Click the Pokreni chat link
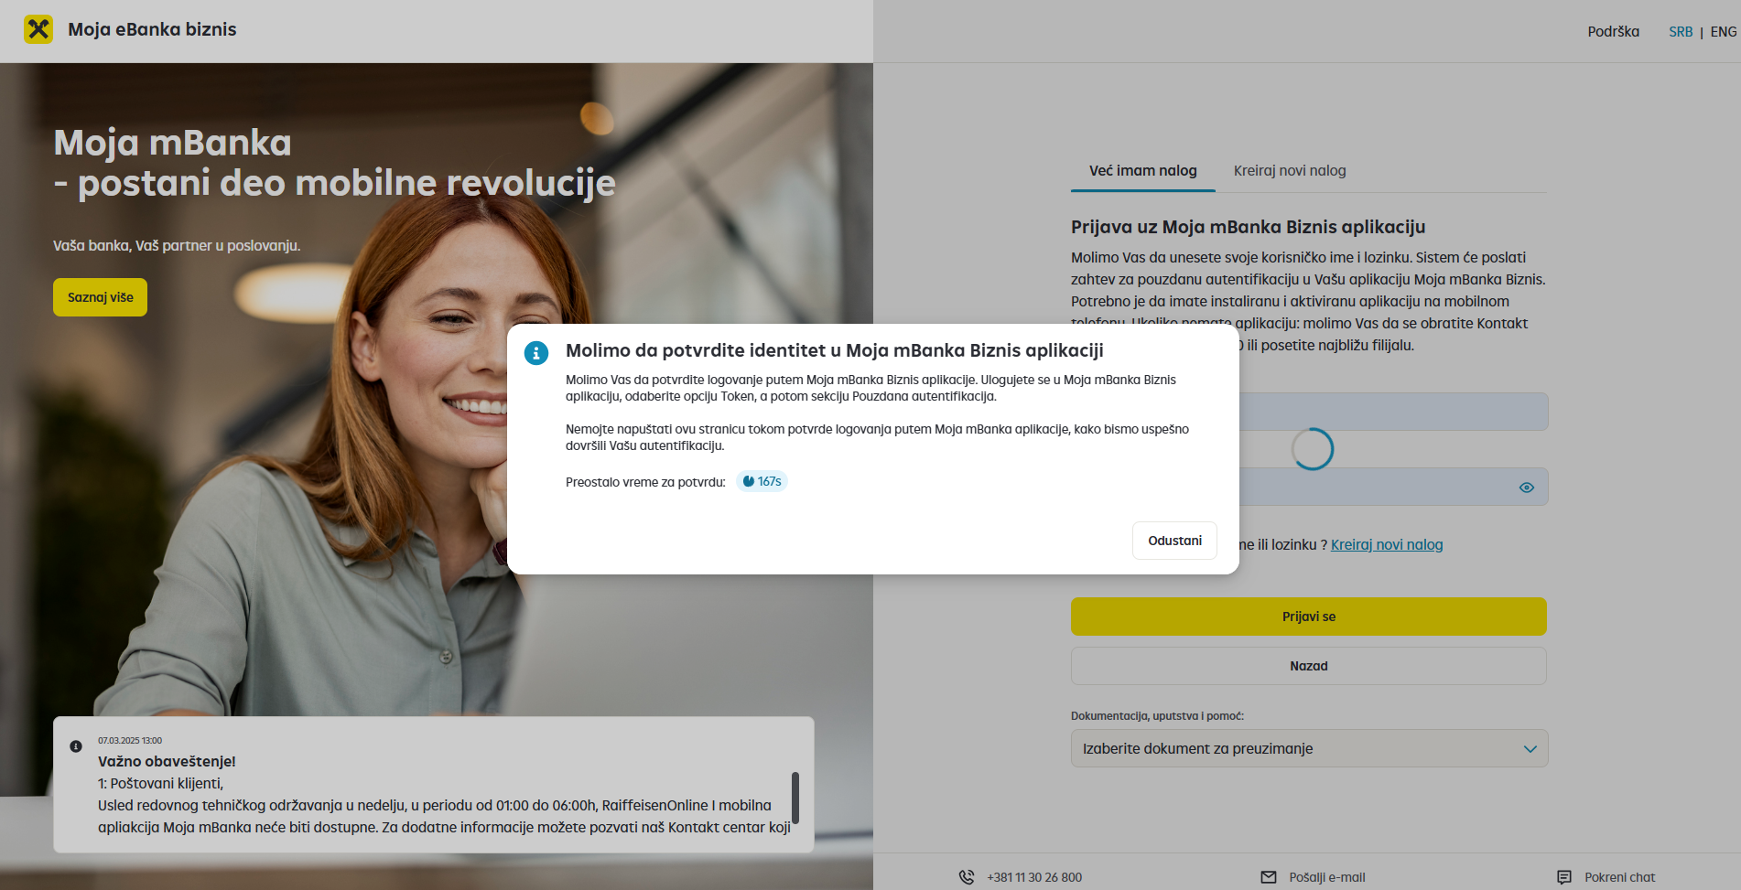Screen dimensions: 1741x890 tap(1619, 877)
